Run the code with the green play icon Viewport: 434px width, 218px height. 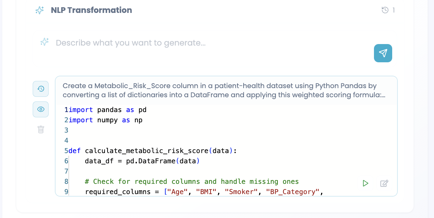coord(365,183)
